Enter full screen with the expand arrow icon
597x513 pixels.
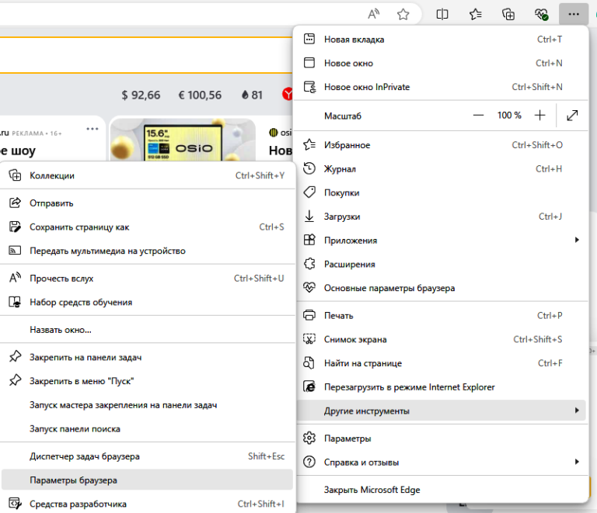(572, 115)
